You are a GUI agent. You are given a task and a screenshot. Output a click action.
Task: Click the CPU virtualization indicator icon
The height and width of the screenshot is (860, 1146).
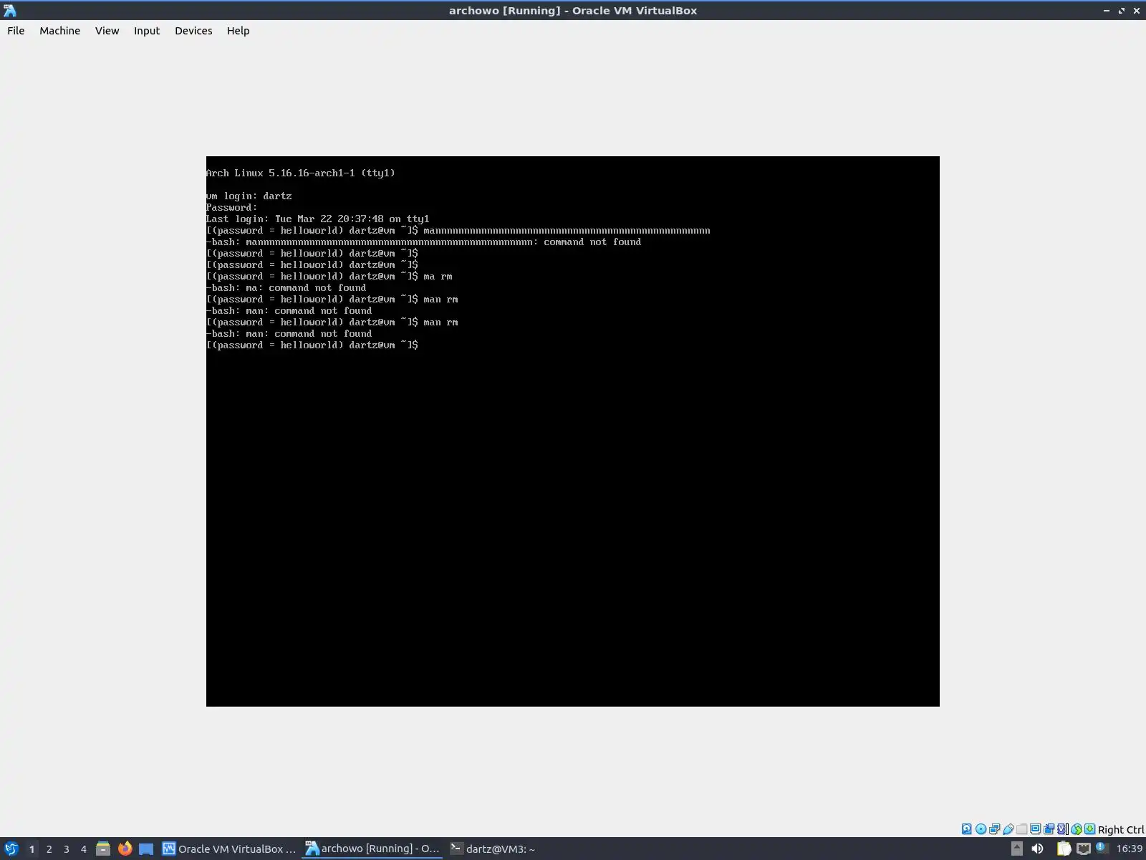[x=1063, y=829]
